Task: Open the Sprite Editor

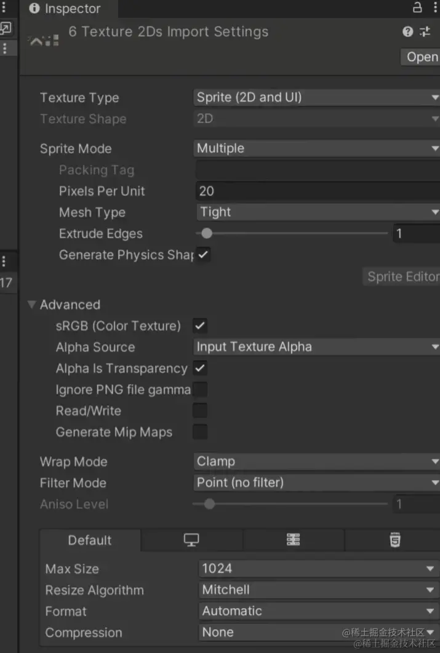Action: pos(402,276)
